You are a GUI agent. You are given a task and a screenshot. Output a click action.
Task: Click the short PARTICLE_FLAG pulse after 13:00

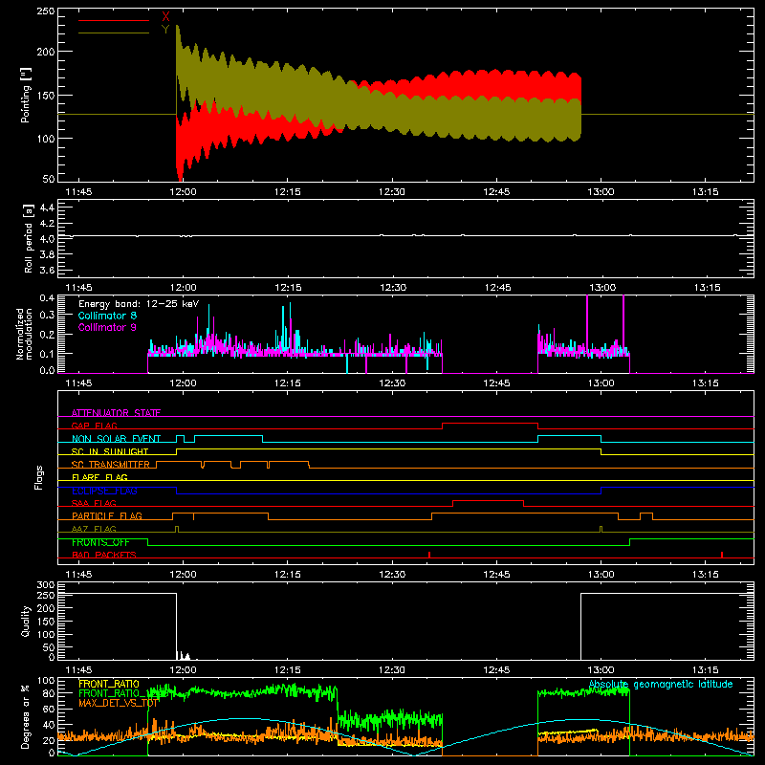[x=646, y=516]
